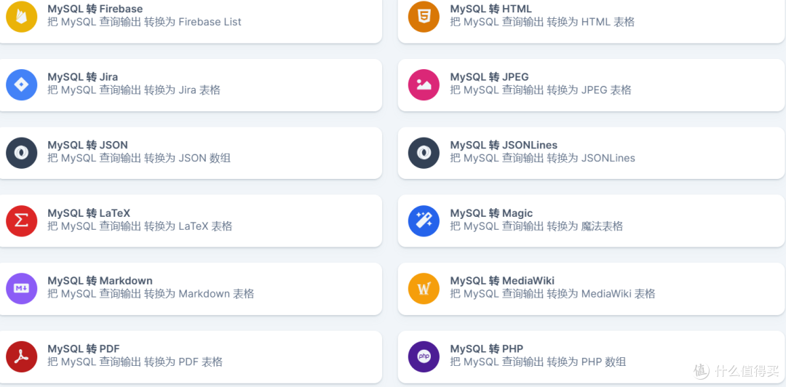Click description '转换为 MediaWiki 表格'

click(x=601, y=295)
